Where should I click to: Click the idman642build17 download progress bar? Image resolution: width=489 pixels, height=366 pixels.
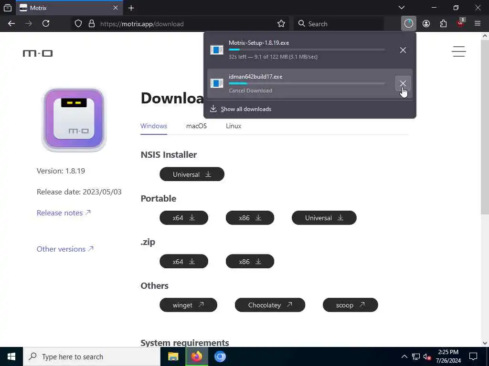[307, 83]
